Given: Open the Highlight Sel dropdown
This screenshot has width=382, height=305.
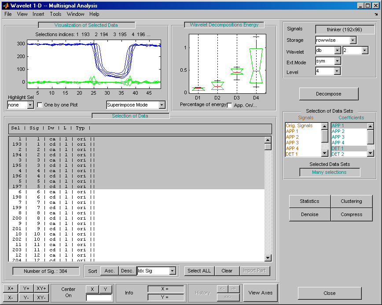Looking at the screenshot, I should (30, 105).
